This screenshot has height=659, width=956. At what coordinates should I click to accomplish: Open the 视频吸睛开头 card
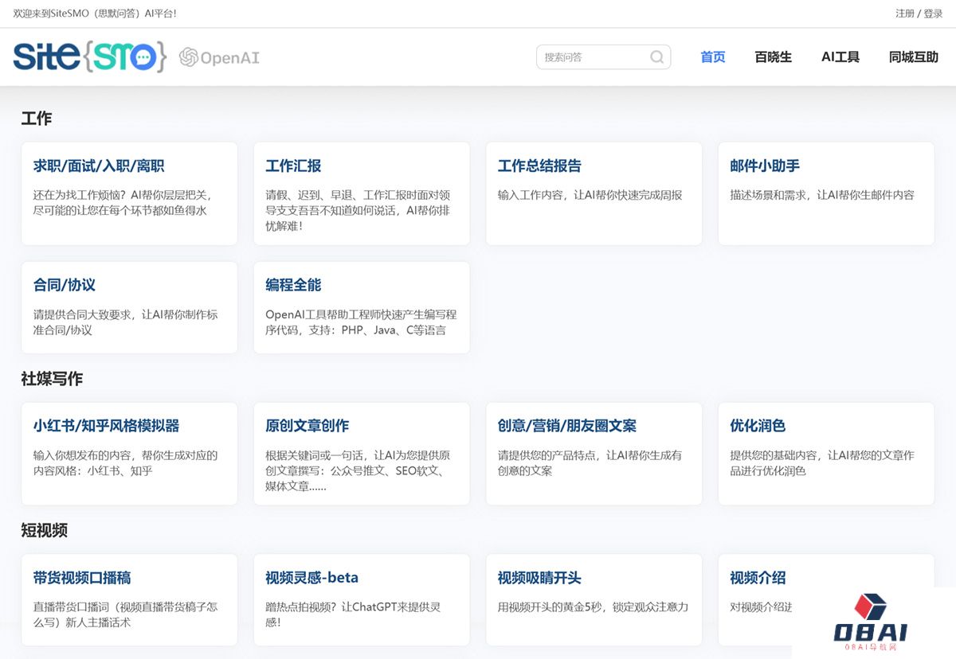pyautogui.click(x=594, y=600)
